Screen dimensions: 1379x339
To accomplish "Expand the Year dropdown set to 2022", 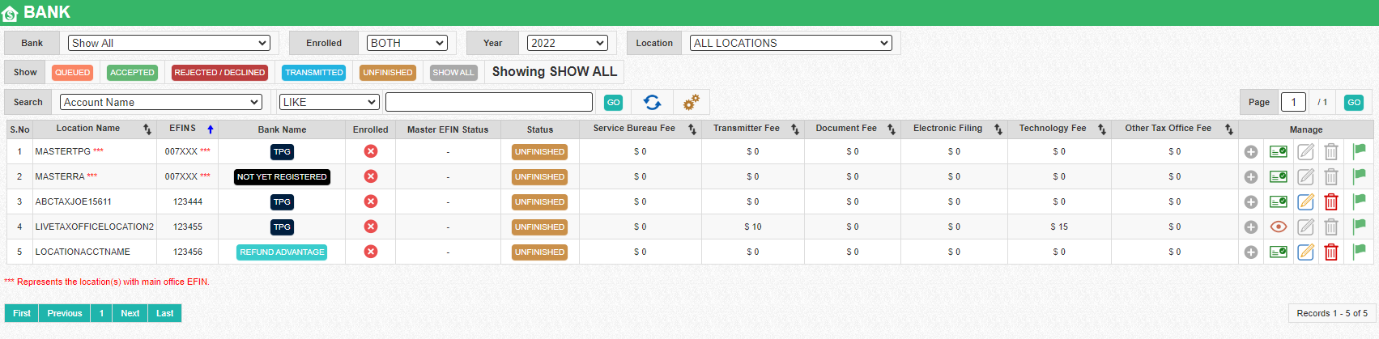I will click(x=567, y=43).
